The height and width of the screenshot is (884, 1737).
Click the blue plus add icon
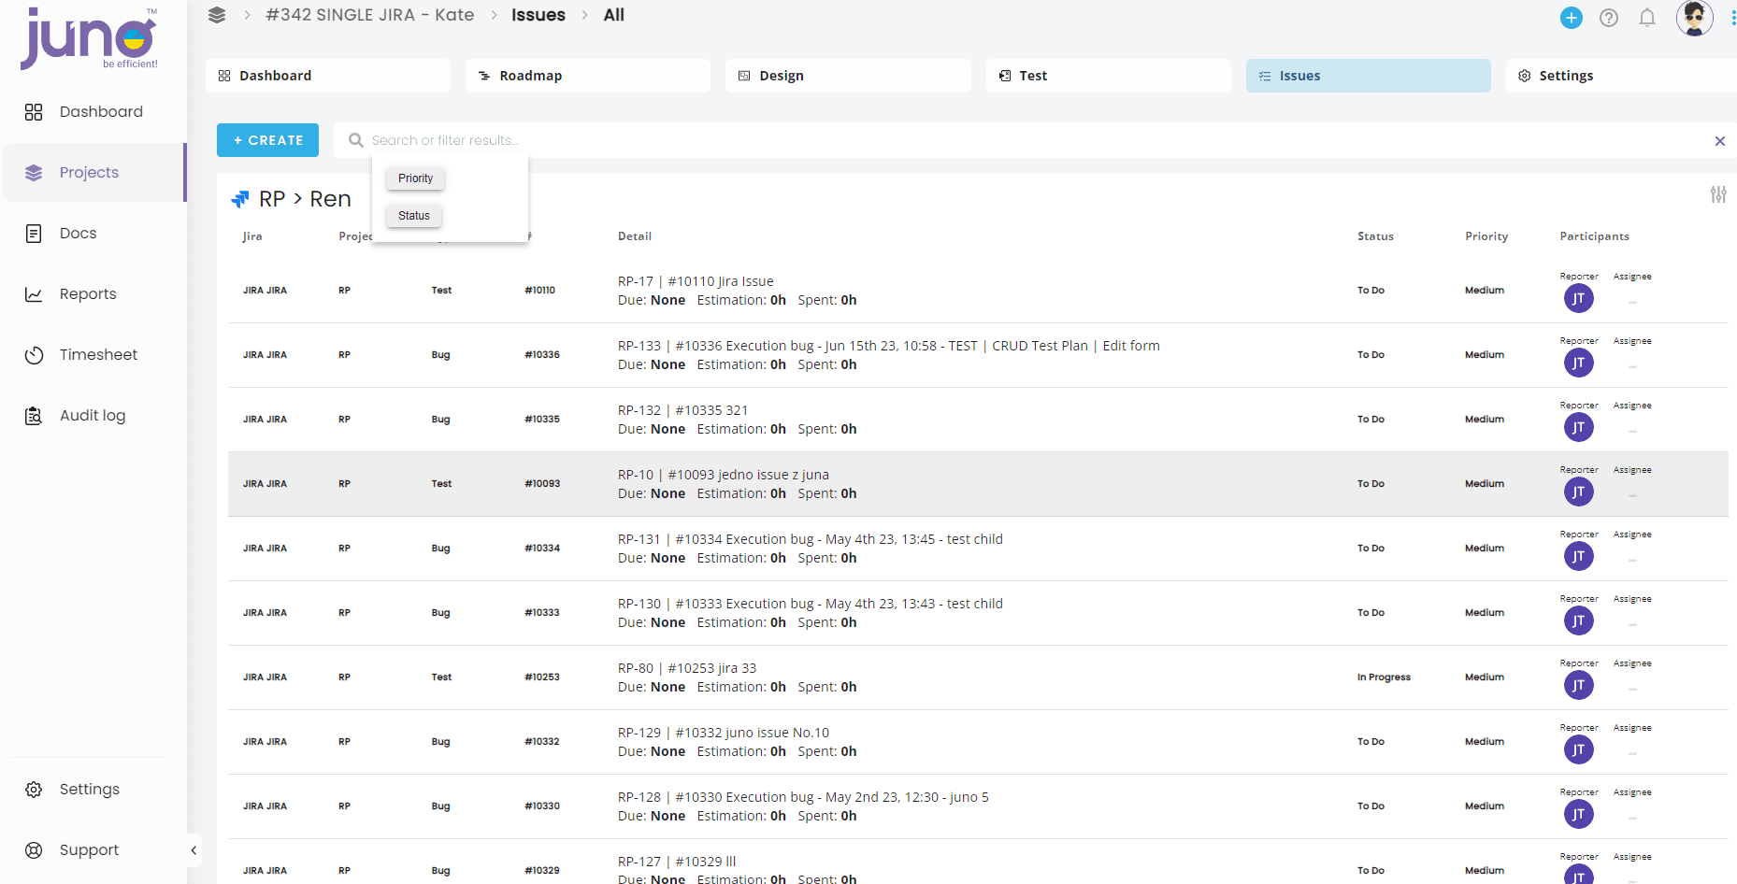tap(1572, 18)
